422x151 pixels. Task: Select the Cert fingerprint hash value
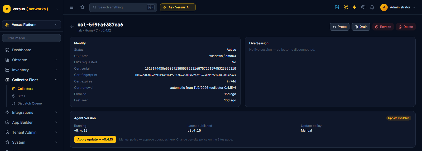185,75
